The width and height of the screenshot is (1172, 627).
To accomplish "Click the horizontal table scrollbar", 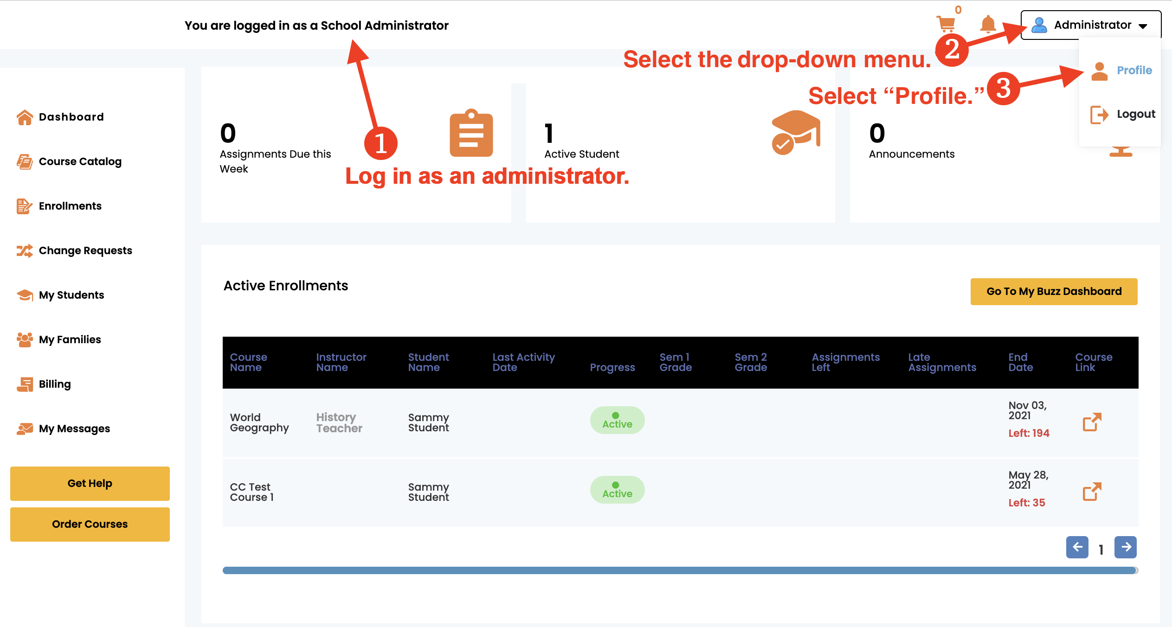I will [679, 570].
